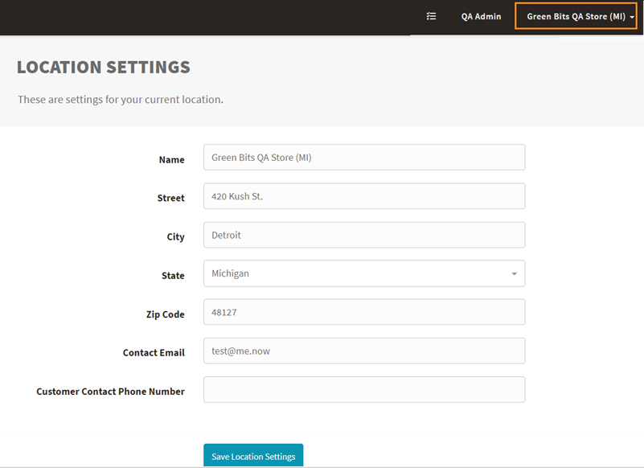
Task: Focus the Customer Contact Phone Number field
Action: click(364, 389)
